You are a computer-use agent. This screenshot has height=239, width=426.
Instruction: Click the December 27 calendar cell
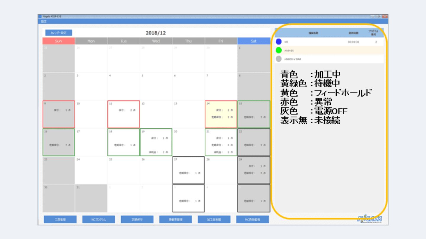188,170
